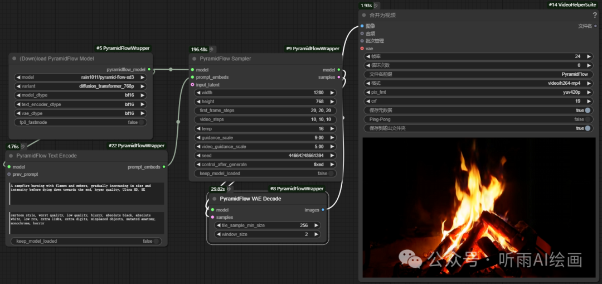The width and height of the screenshot is (602, 284).
Task: Click the video_steps field showing 10, 10, 10
Action: tap(265, 119)
